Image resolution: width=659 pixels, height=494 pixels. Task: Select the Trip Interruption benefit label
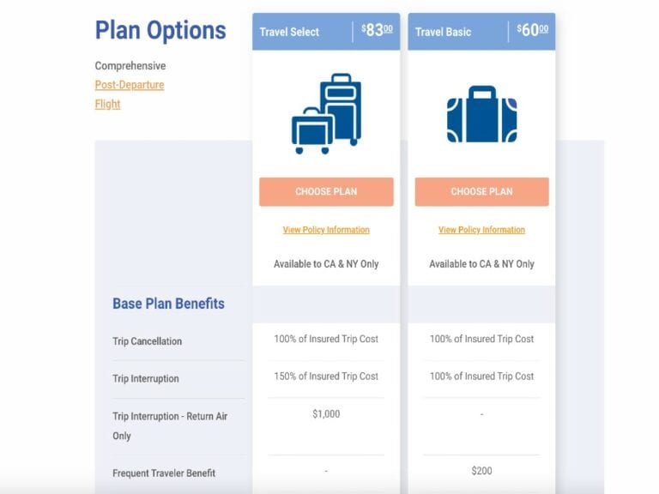tap(145, 378)
